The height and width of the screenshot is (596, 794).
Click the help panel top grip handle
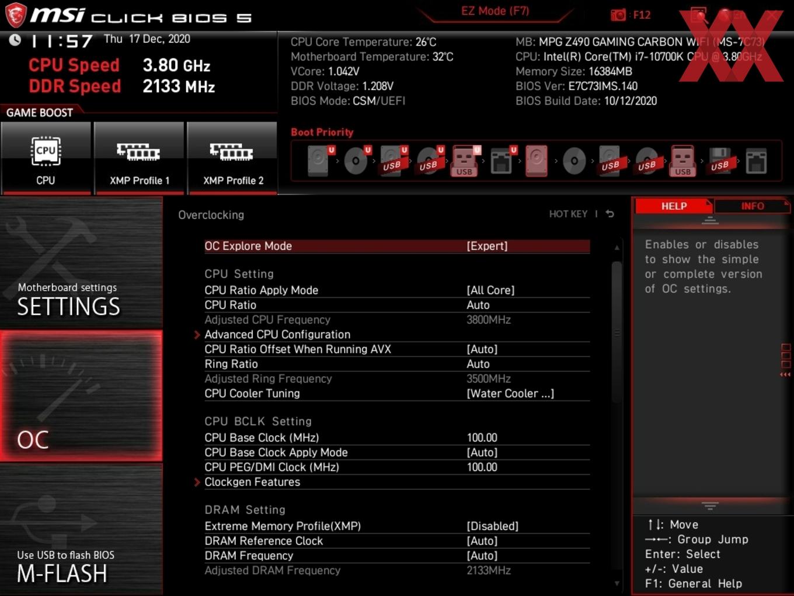[x=710, y=221]
